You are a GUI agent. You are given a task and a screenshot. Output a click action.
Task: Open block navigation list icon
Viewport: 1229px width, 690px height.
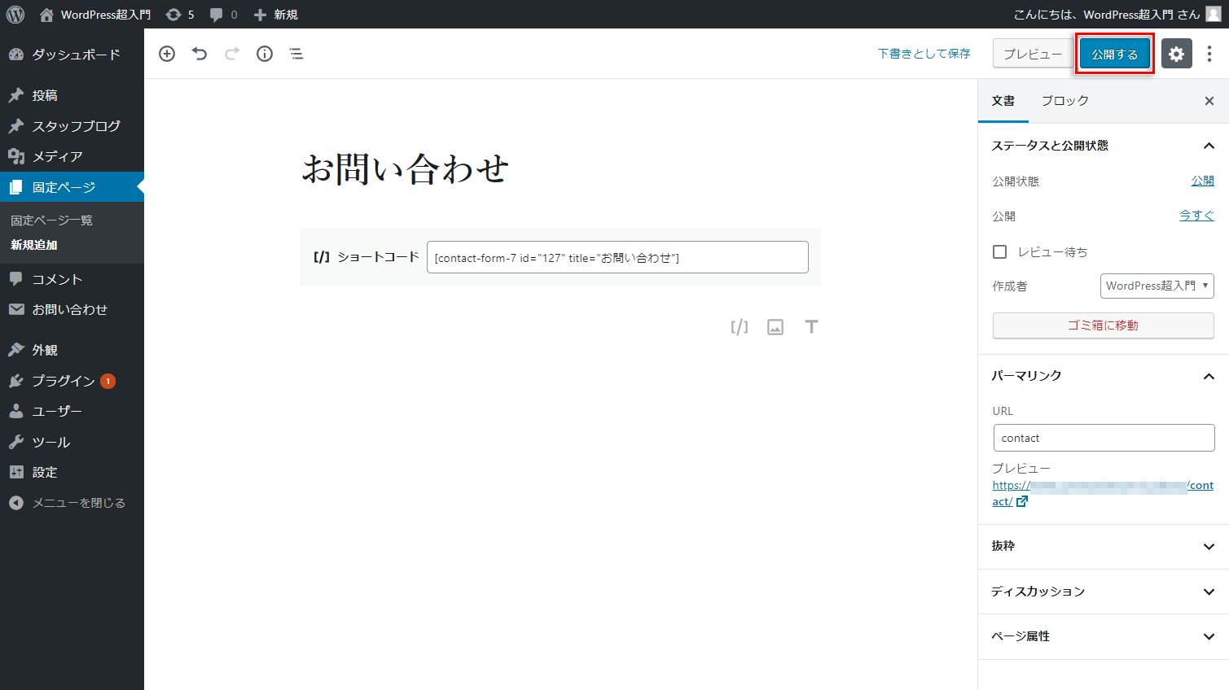(x=296, y=54)
